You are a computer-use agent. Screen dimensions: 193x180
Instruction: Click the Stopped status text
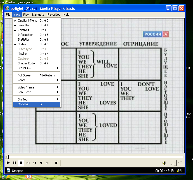(18, 171)
